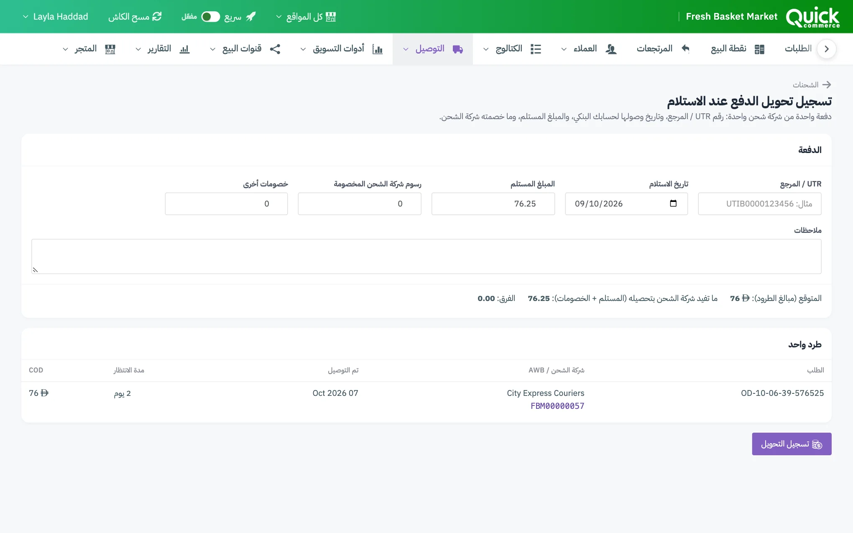Click the المبلغ المستلم amount field

click(493, 204)
